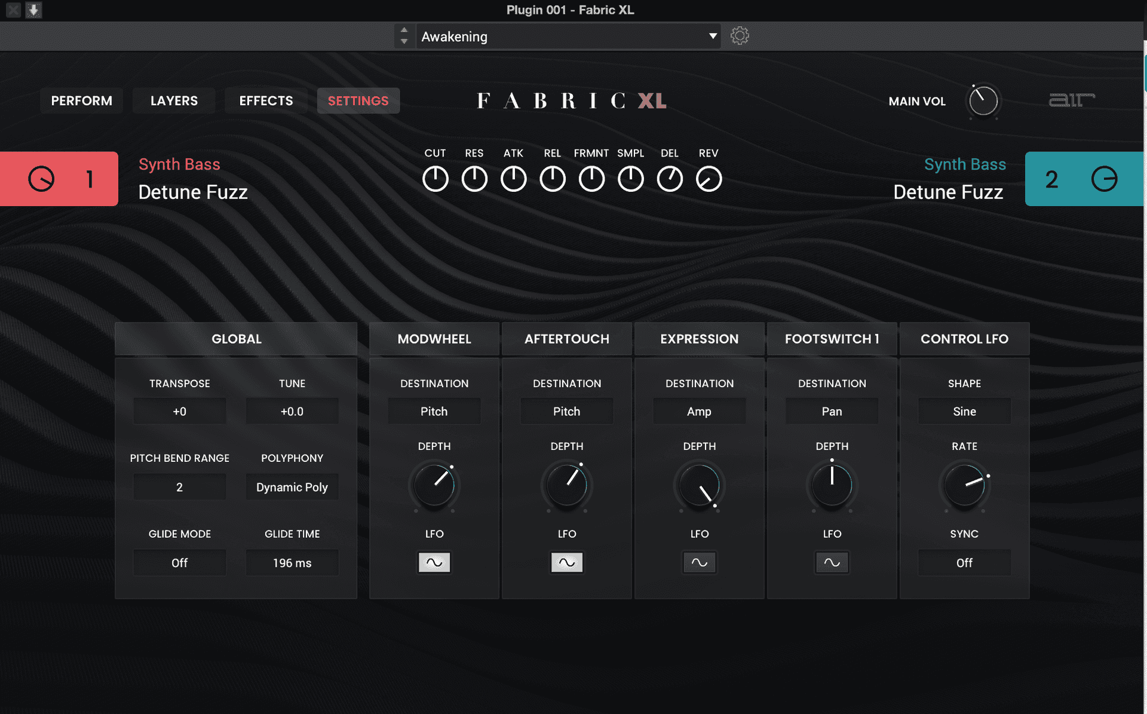Click the download arrow icon in title bar
The width and height of the screenshot is (1147, 714).
click(x=33, y=10)
